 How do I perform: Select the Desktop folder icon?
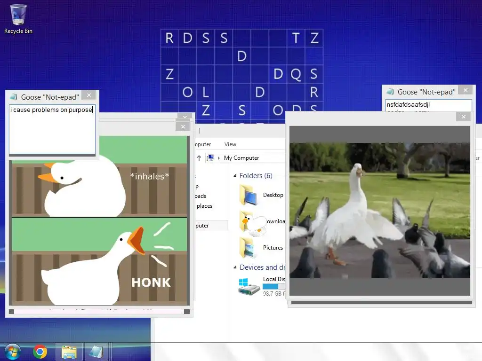click(249, 195)
